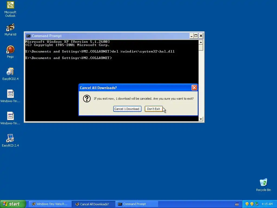Switch to Windows Tiny Vista R... taskbar item

(50, 204)
